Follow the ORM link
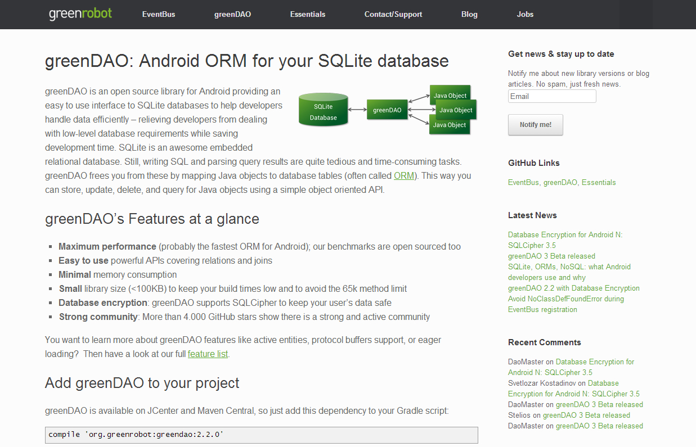The width and height of the screenshot is (696, 447). click(x=404, y=175)
